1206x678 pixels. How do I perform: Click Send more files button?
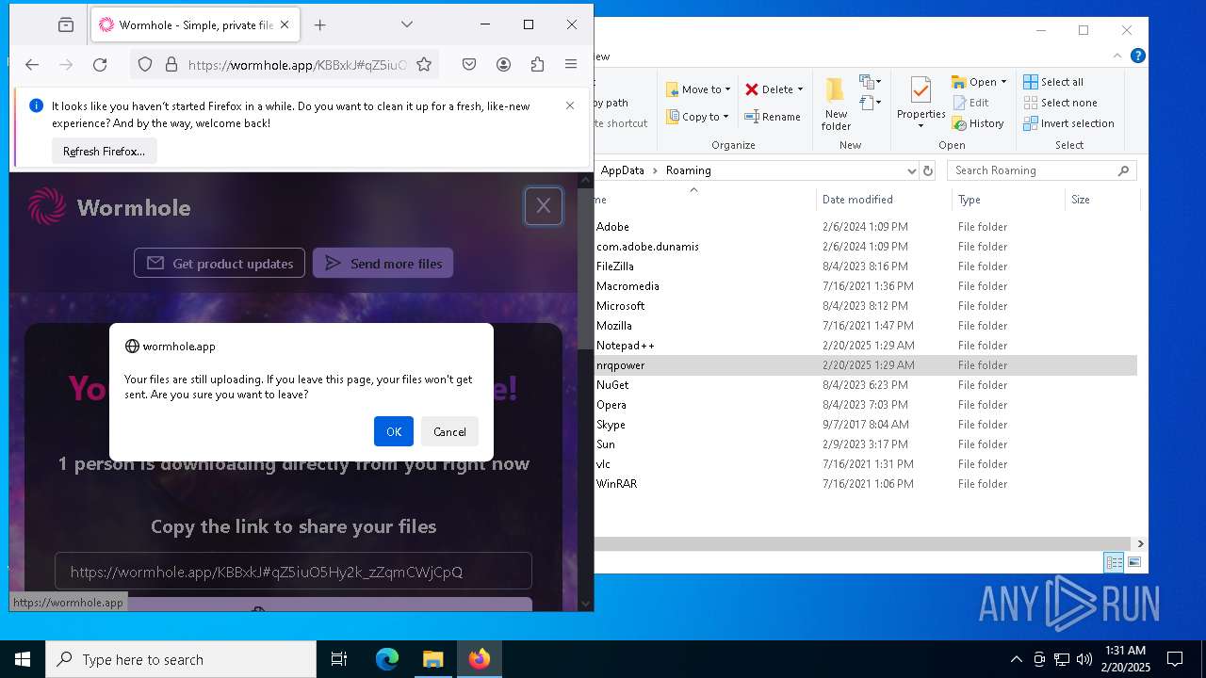[383, 264]
